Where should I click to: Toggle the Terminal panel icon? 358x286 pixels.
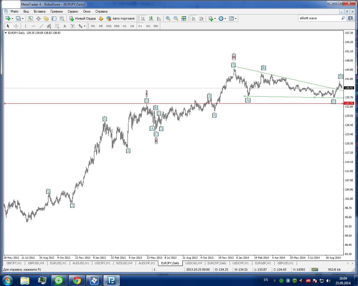click(x=54, y=18)
